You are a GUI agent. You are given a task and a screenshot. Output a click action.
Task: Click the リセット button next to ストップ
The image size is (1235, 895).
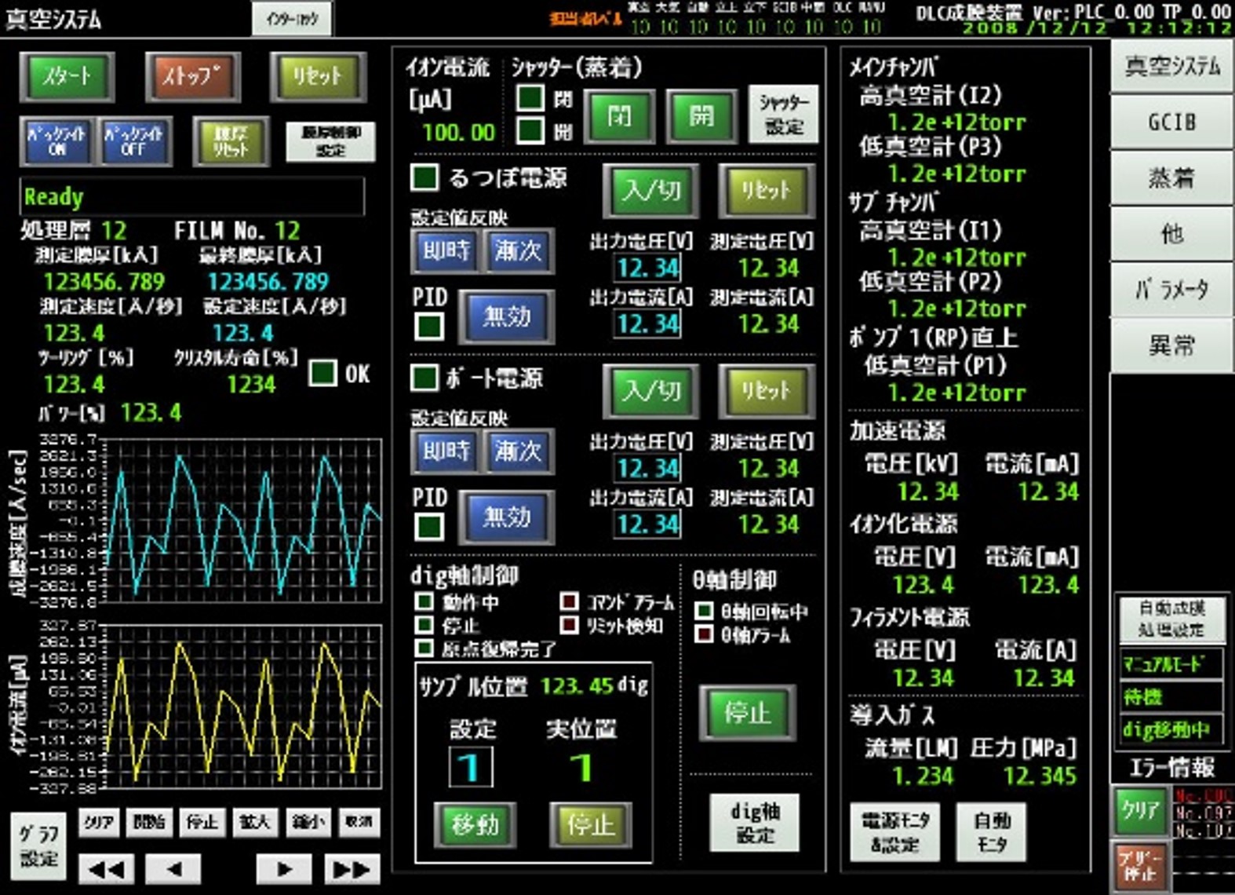(x=318, y=76)
